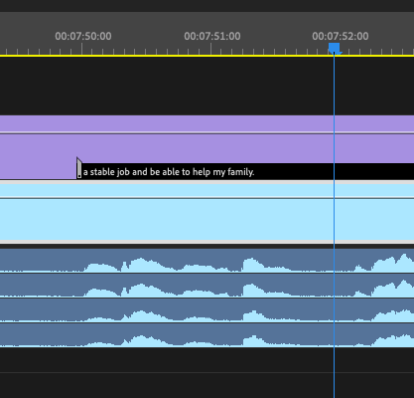The height and width of the screenshot is (398, 414).
Task: Click the 00:07:52:00 timecode on ruler
Action: (341, 36)
